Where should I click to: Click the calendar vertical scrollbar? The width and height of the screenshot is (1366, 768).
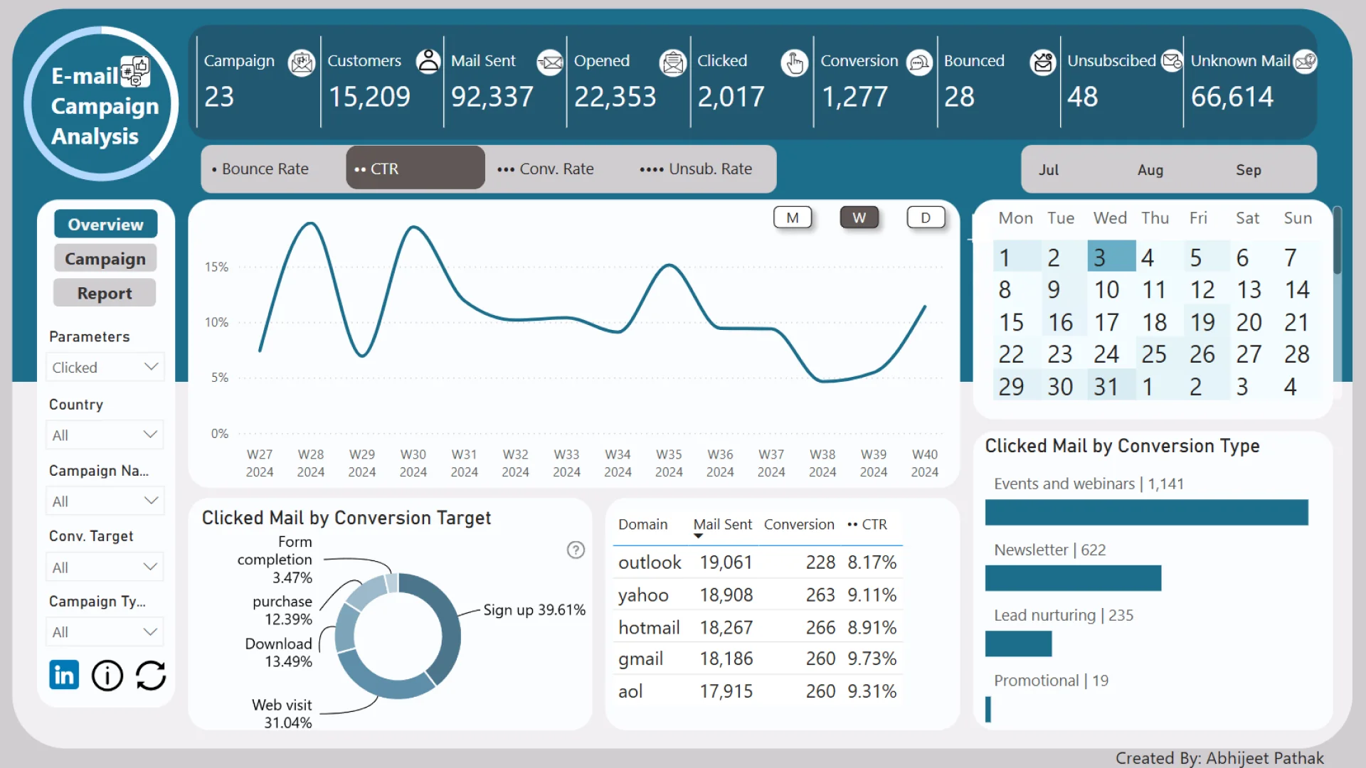coord(1337,240)
